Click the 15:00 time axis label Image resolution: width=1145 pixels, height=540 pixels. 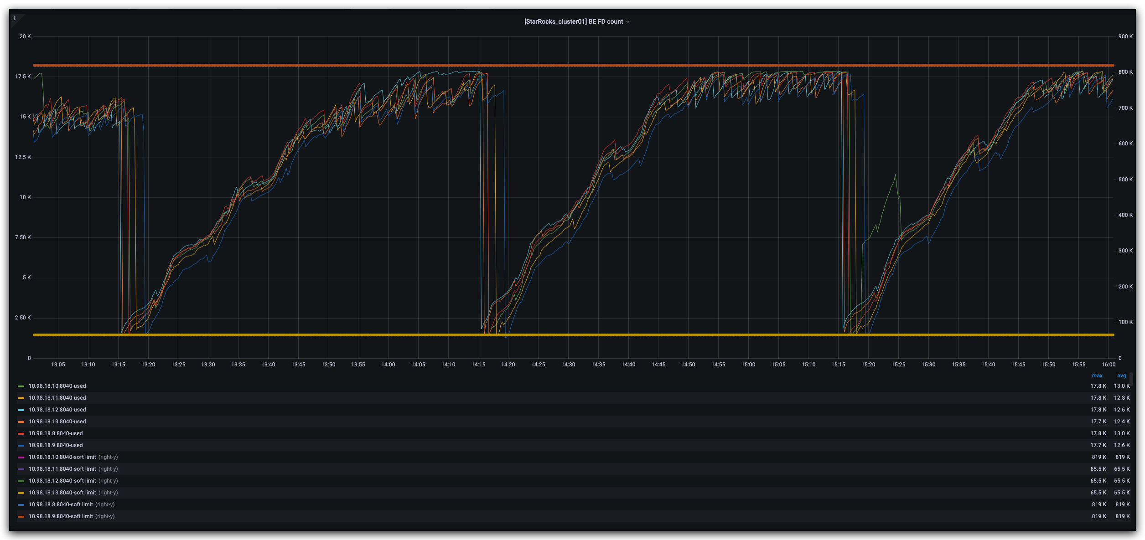pos(748,365)
